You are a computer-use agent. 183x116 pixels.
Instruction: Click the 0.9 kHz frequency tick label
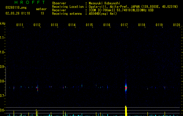pos(2,67)
